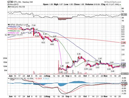The image size is (129, 98).
Task: Click the 'High 1.67' value in header
Action: coord(58,4)
